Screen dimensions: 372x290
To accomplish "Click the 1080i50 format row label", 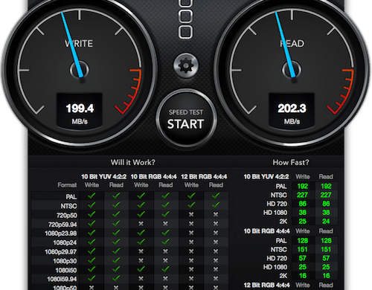I will (x=66, y=270).
